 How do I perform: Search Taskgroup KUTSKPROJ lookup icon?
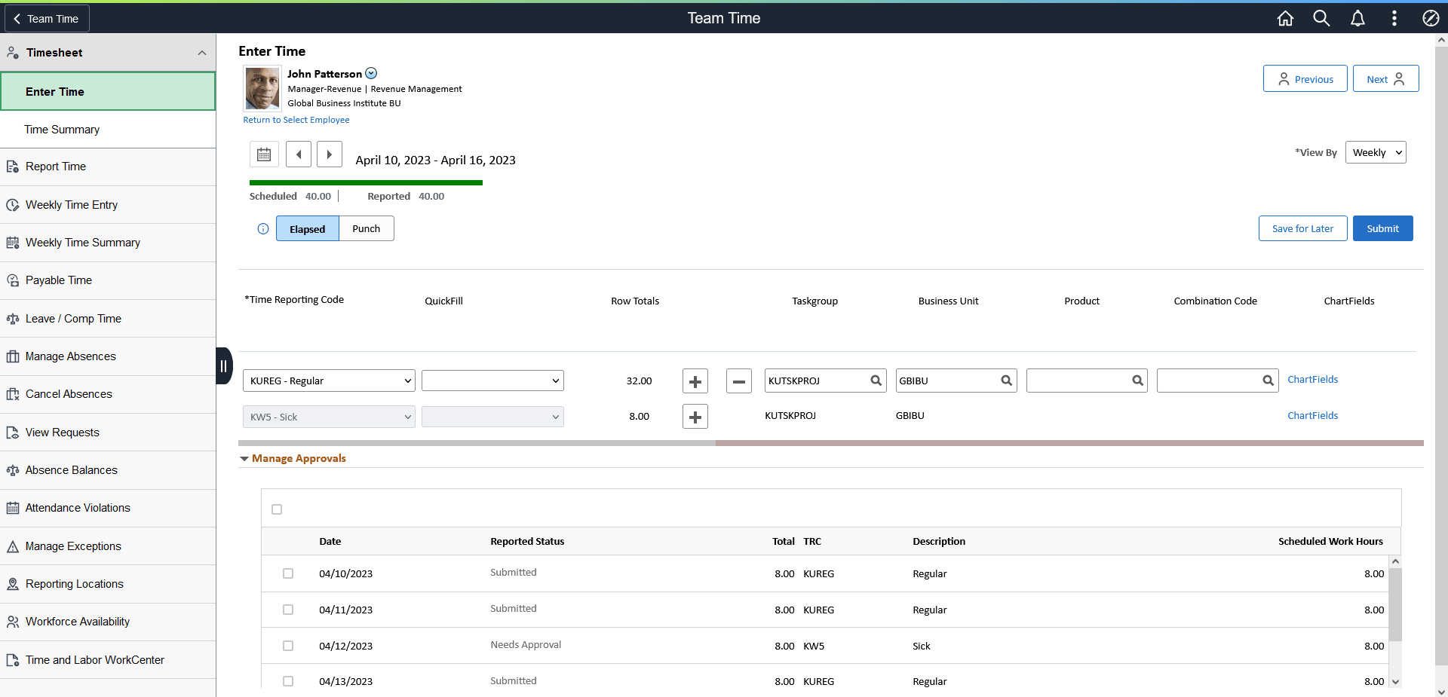pyautogui.click(x=876, y=381)
